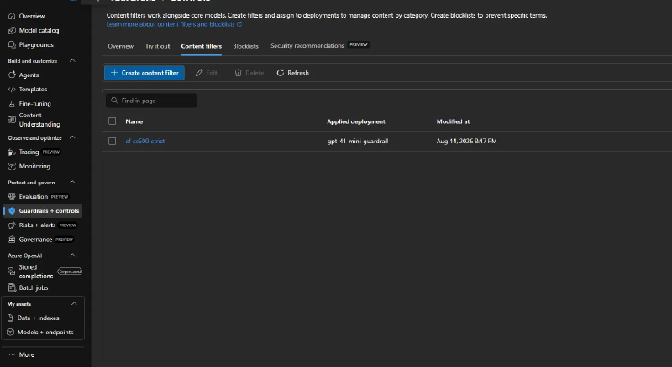Open the Security recommendations tab
The image size is (672, 367).
point(307,46)
